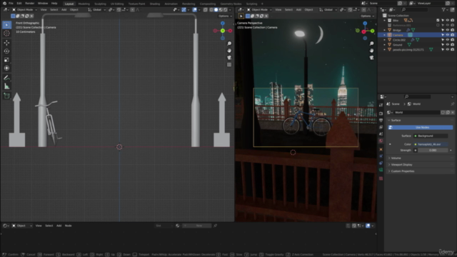Toggle eye visibility for Camera row
The image size is (457, 257).
pos(448,35)
